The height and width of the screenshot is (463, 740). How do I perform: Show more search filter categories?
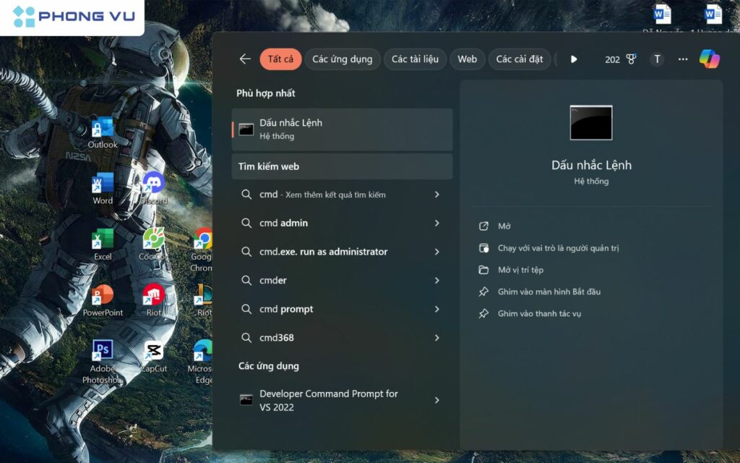574,59
